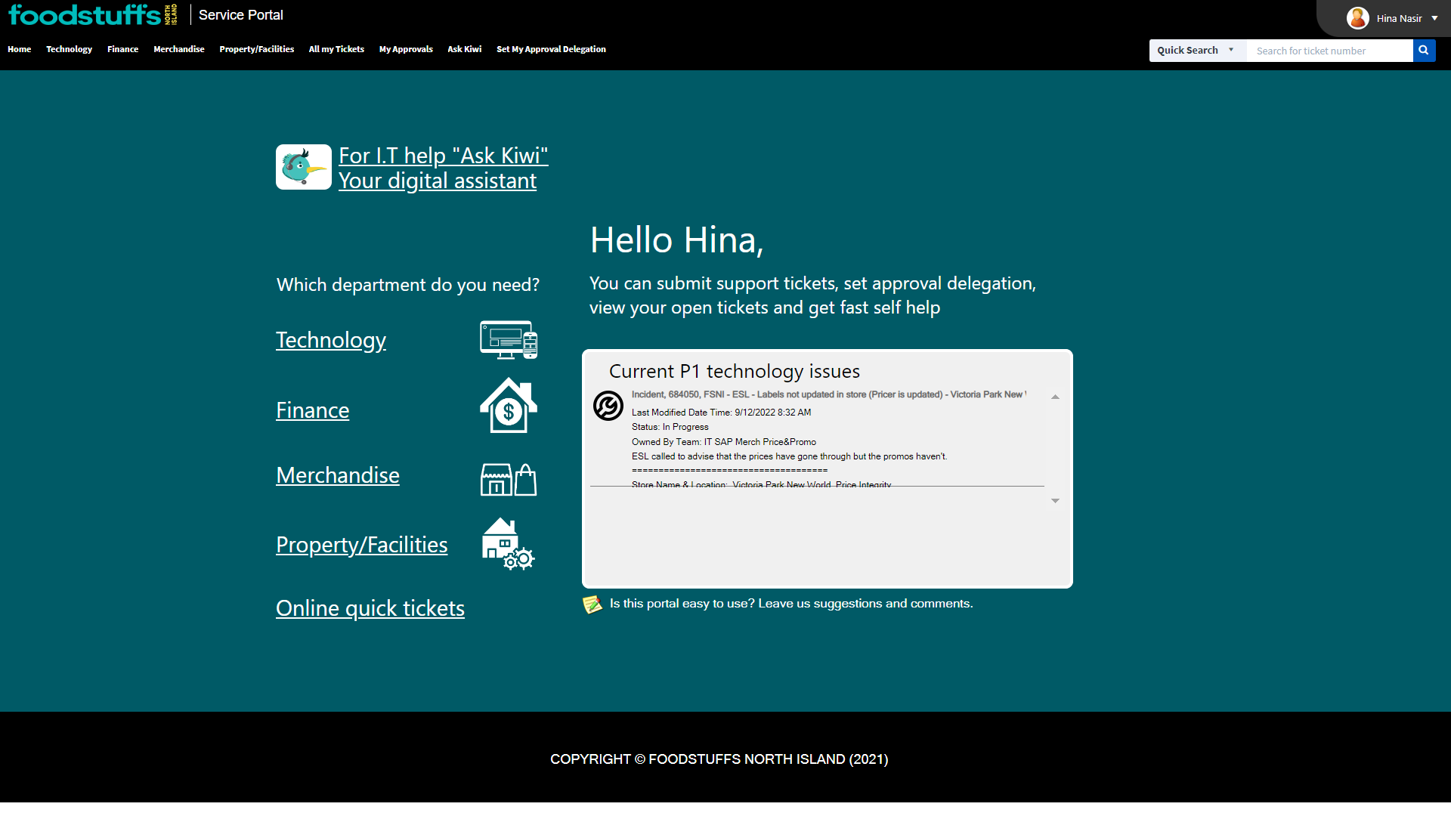
Task: Open the Home menu item
Action: pyautogui.click(x=19, y=49)
